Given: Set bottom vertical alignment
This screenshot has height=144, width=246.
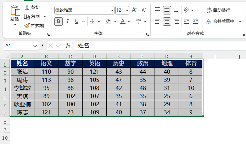Looking at the screenshot, I should coord(176,11).
